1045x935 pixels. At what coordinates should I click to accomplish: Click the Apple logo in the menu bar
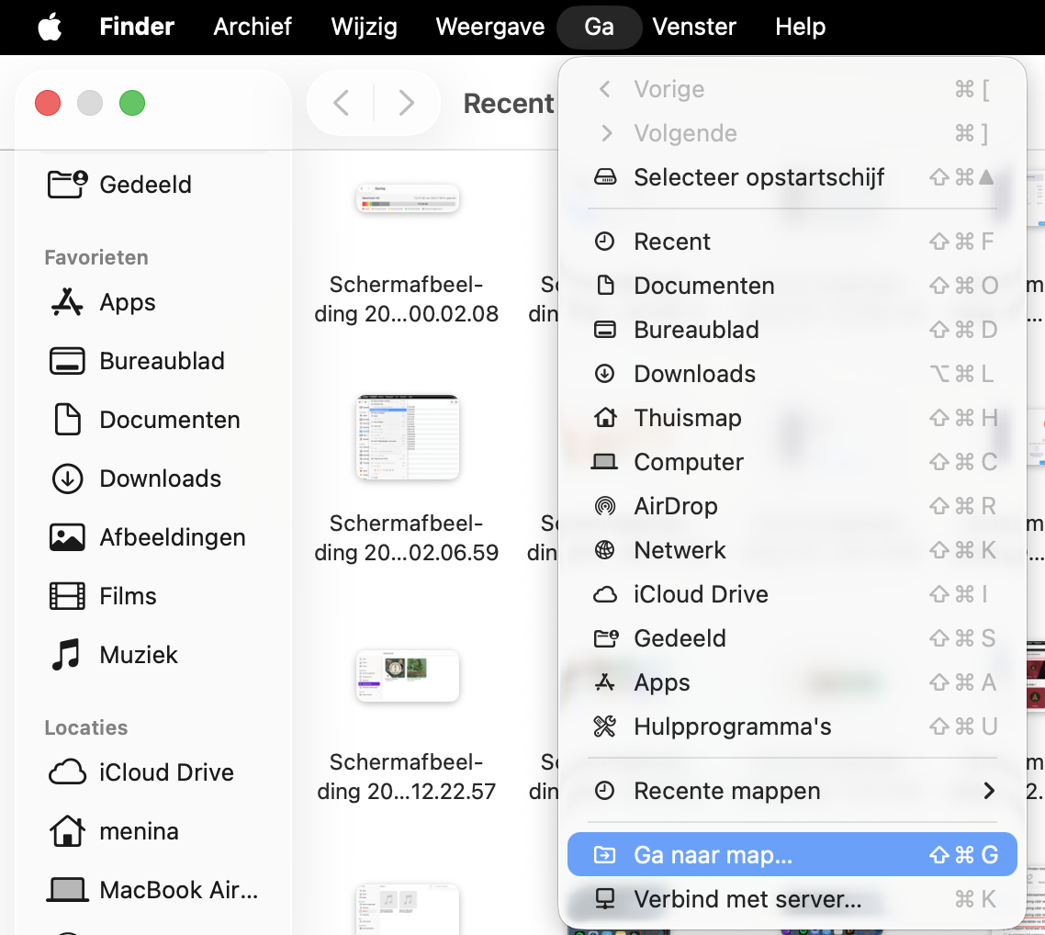[x=50, y=27]
